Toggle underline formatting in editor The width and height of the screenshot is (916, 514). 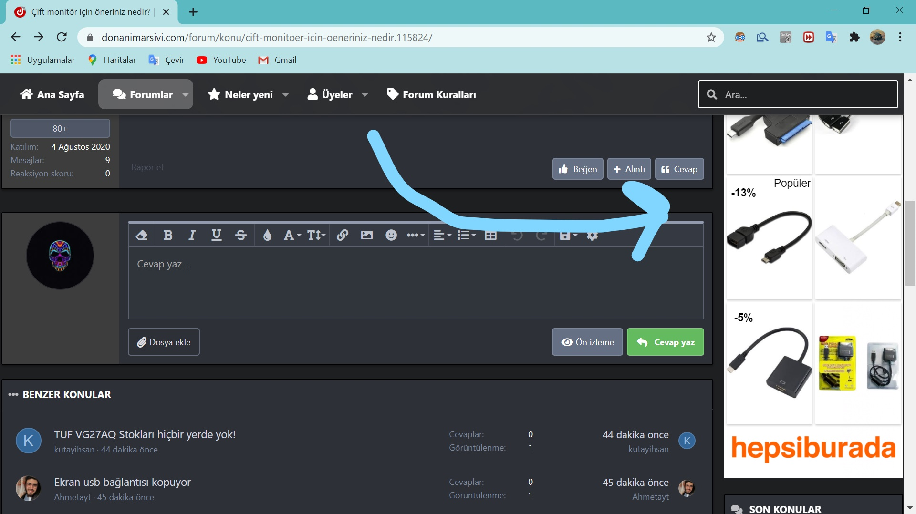point(217,235)
